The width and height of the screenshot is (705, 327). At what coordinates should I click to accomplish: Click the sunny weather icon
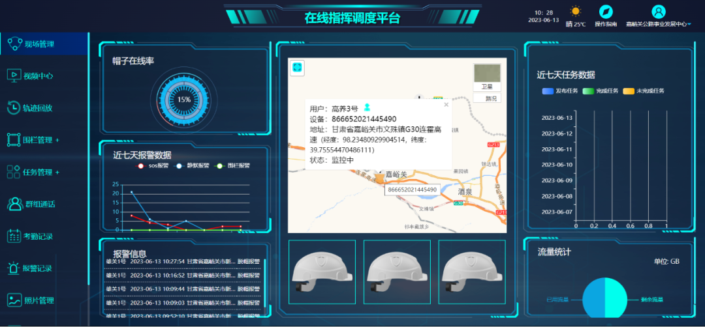(x=576, y=11)
